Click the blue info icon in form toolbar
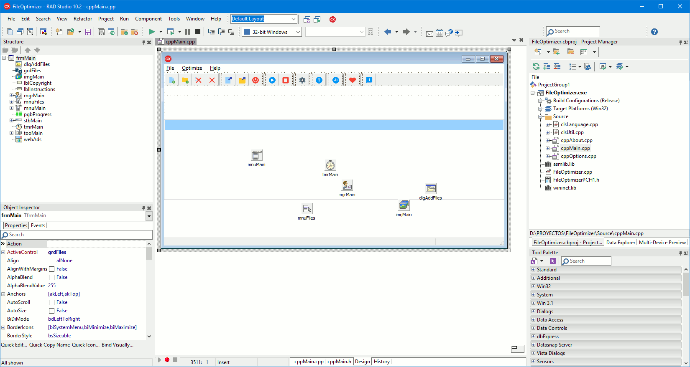Viewport: 690px width, 367px height. (x=369, y=80)
